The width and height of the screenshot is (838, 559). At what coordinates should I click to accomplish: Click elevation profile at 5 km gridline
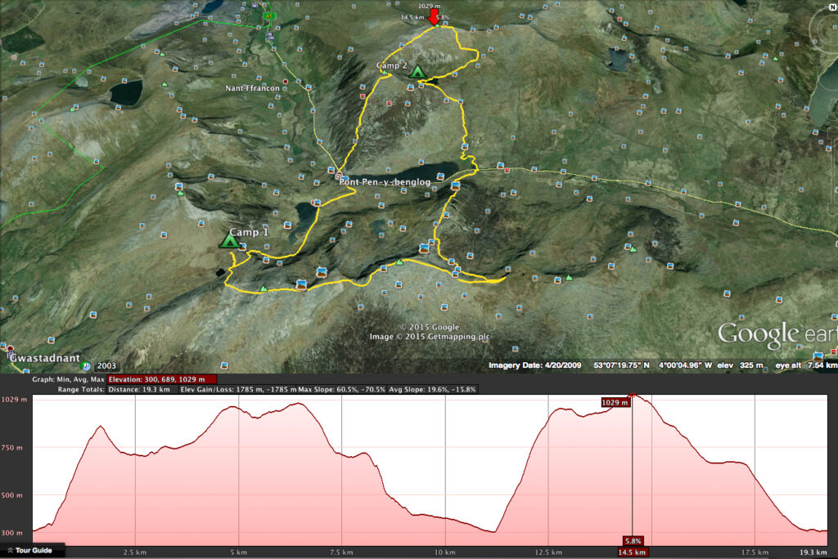coord(239,474)
